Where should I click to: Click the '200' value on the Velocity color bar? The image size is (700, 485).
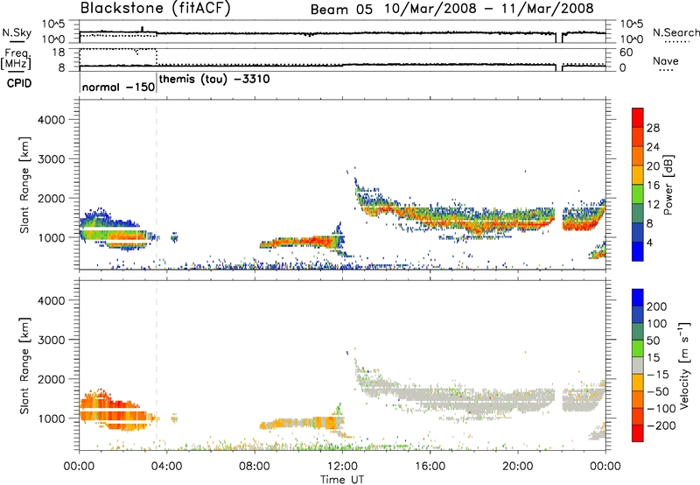coord(657,306)
